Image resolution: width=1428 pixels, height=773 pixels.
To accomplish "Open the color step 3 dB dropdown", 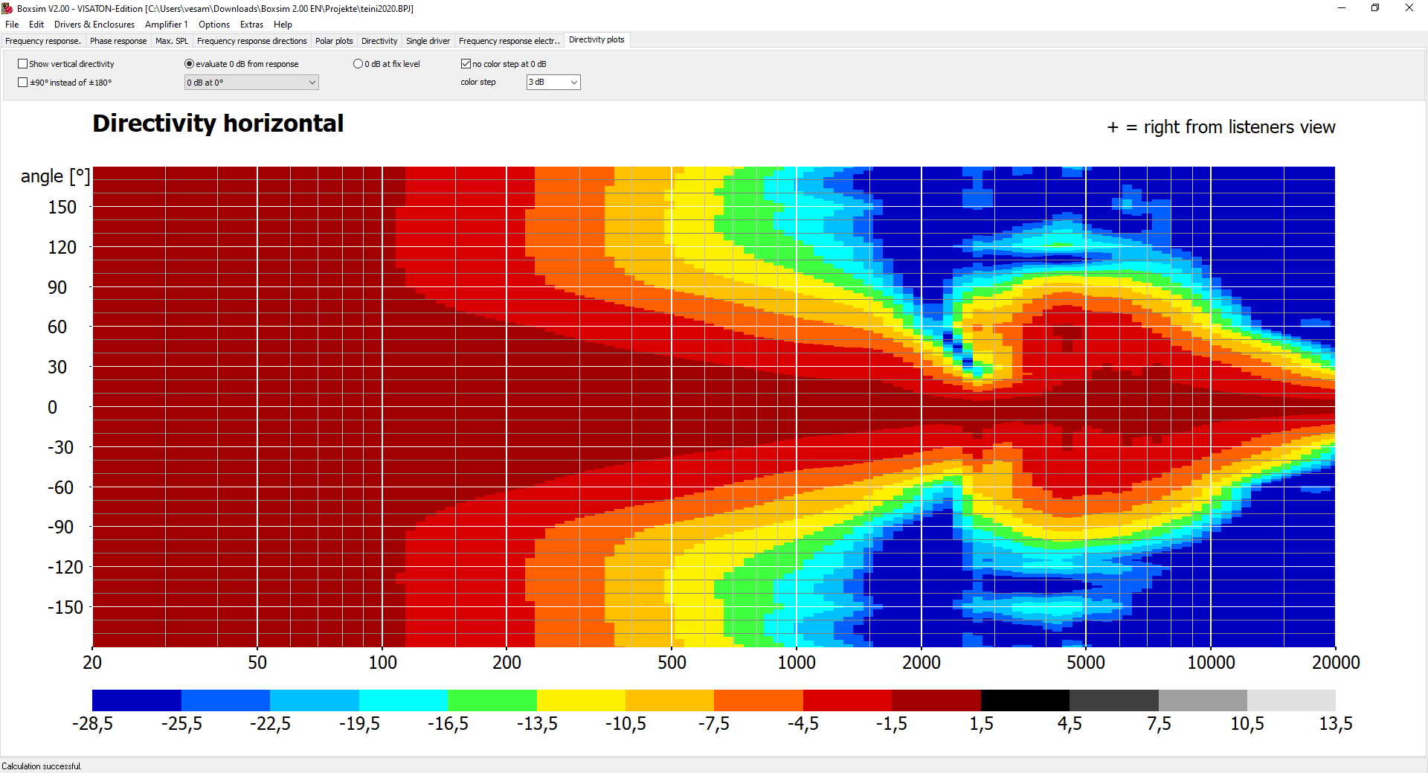I will click(x=553, y=83).
